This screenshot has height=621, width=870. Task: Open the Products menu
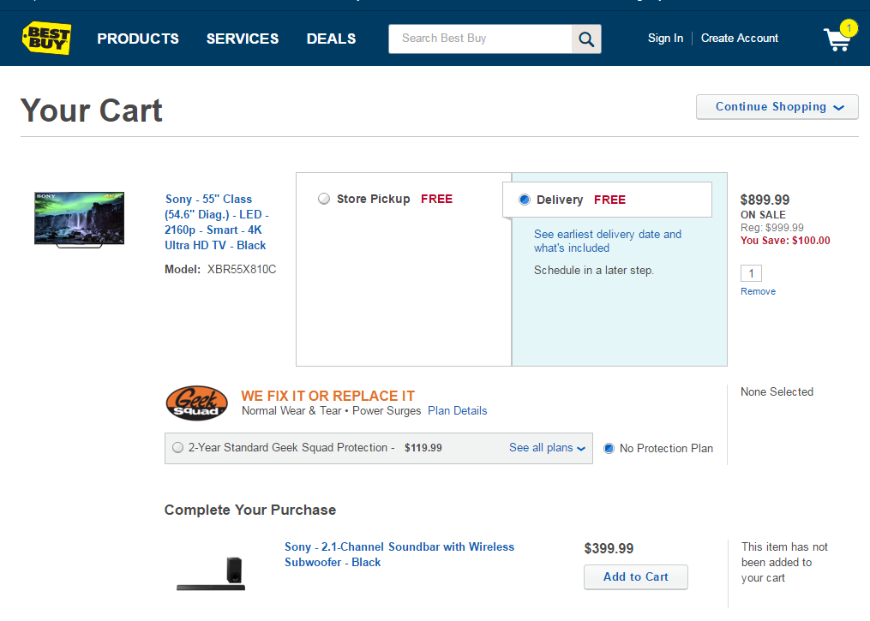coord(138,39)
